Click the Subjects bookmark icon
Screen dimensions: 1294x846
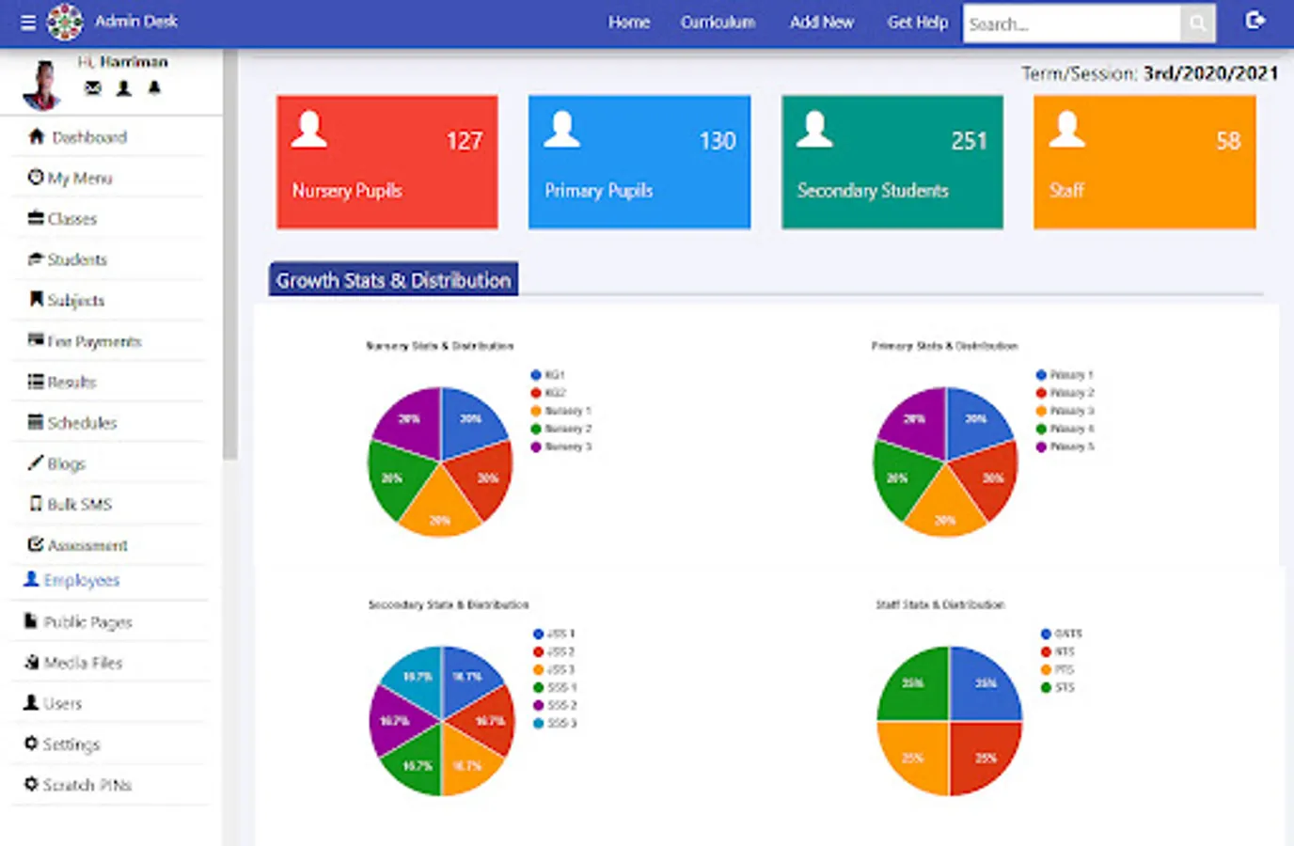click(x=36, y=299)
